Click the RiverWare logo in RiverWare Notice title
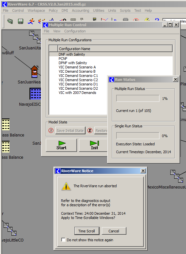 (x=58, y=171)
